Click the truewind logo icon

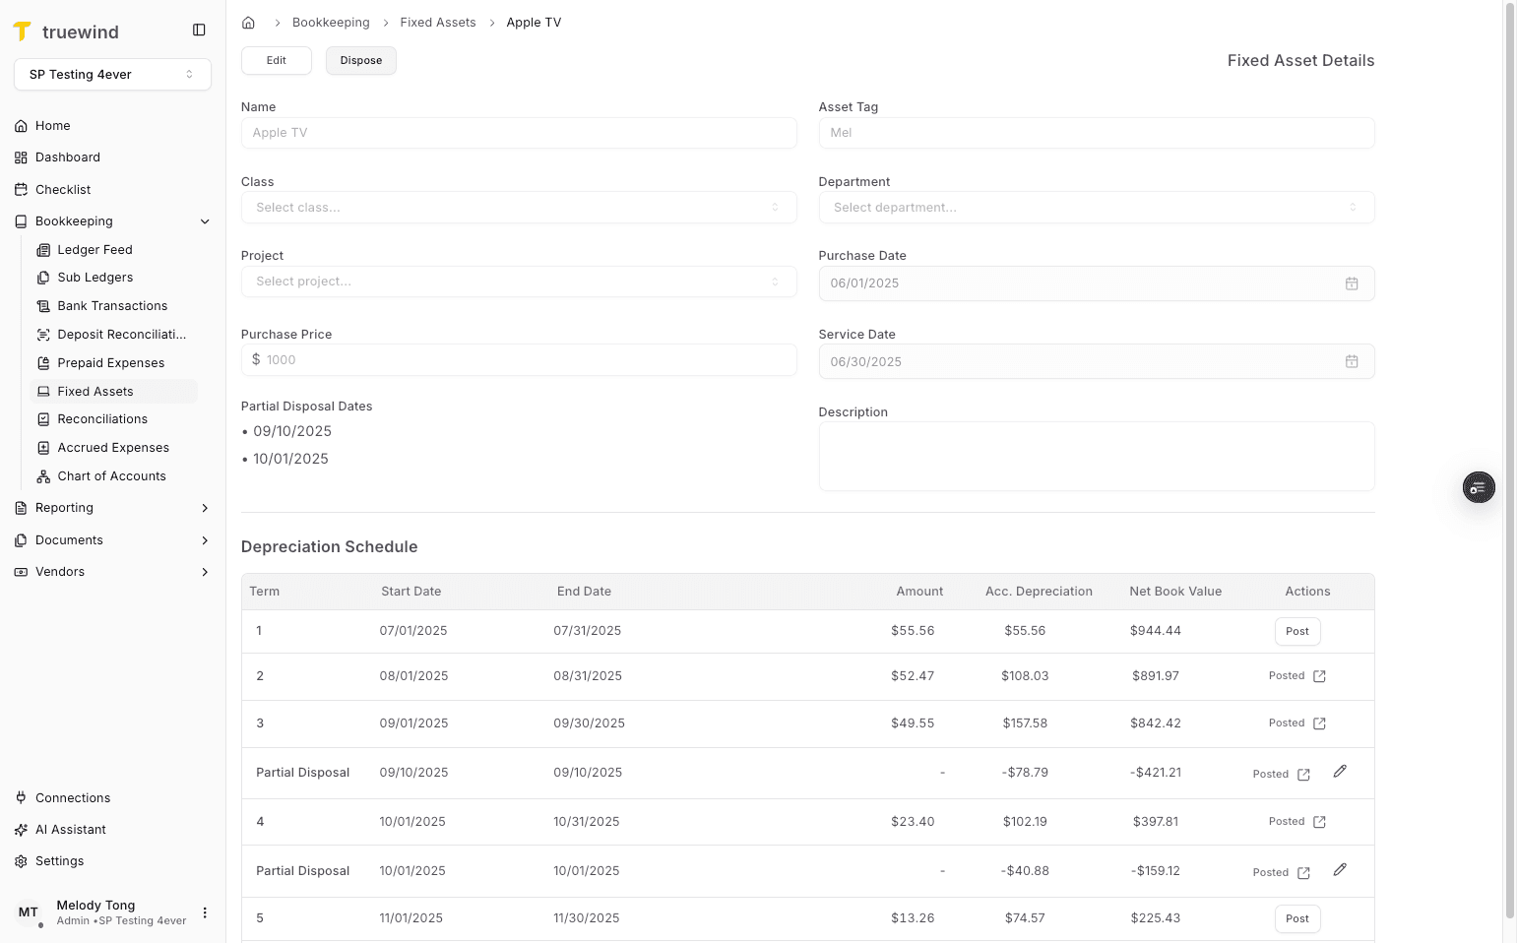tap(23, 31)
